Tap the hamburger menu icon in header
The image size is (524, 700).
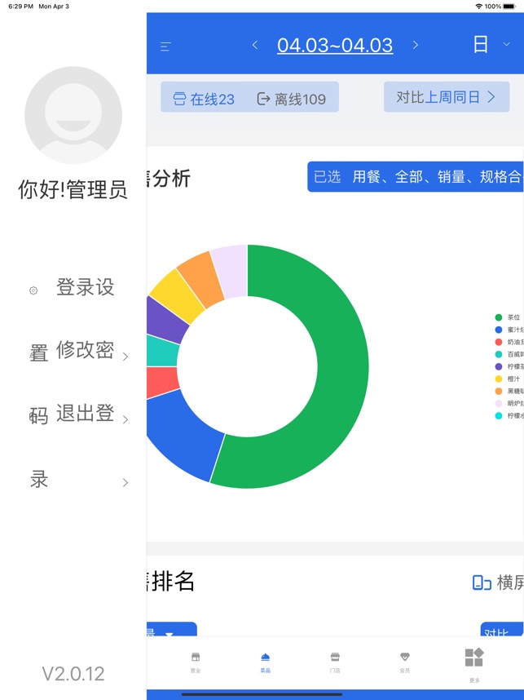point(165,47)
